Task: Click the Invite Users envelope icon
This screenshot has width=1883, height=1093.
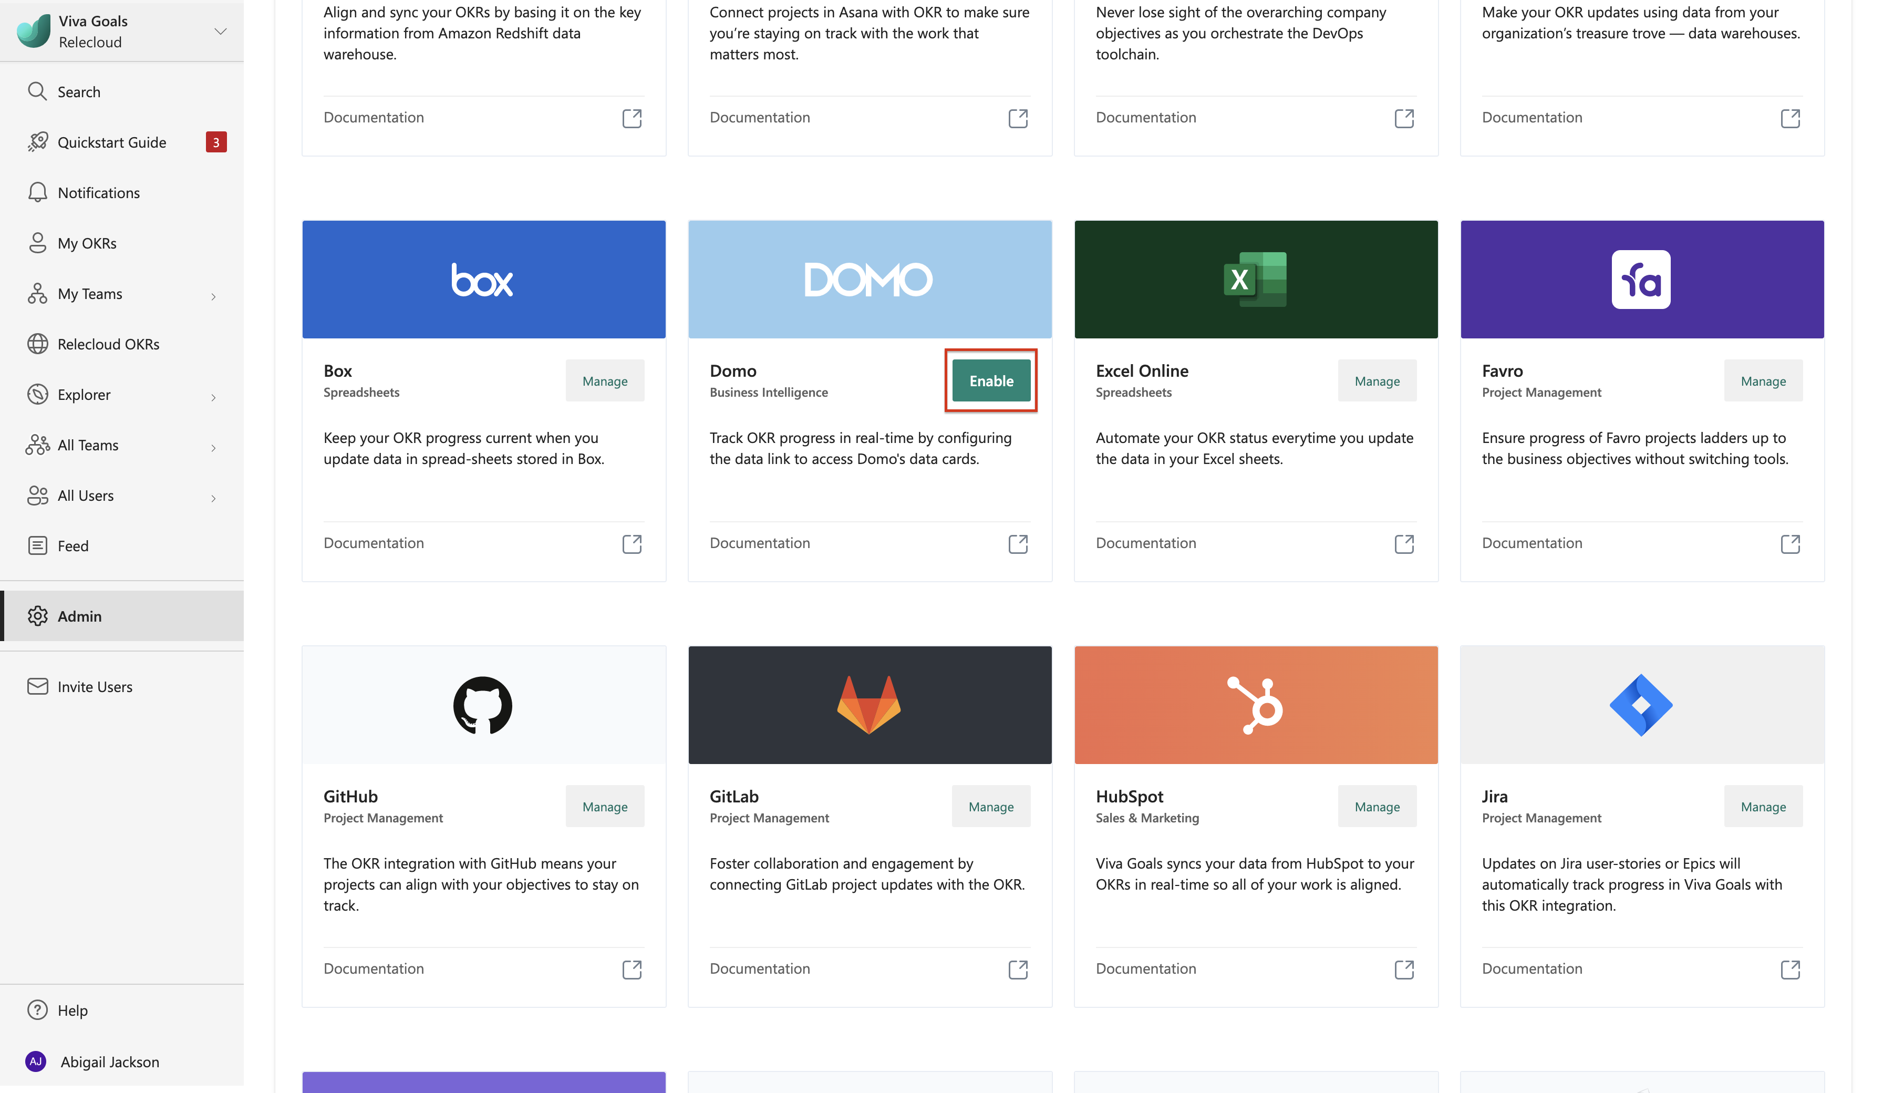Action: 37,686
